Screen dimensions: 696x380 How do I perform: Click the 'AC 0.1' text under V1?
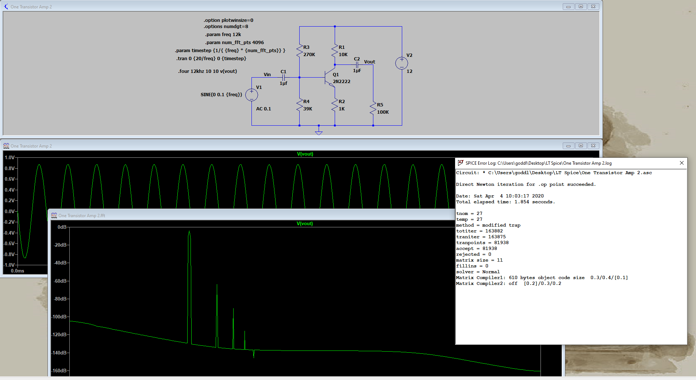pos(264,109)
